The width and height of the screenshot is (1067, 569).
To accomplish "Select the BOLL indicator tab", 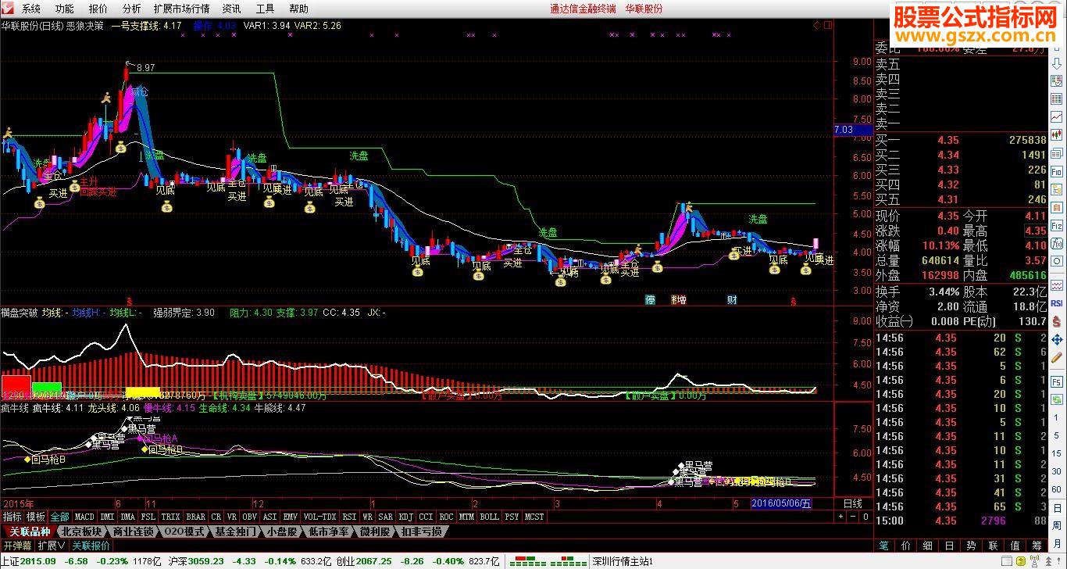I will click(489, 517).
